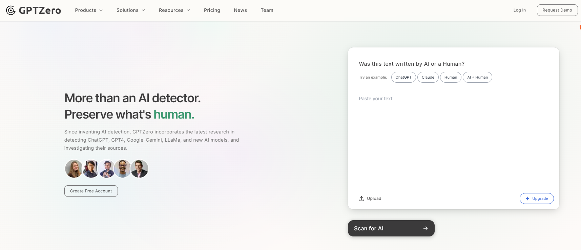
Task: Click the Request Demo button
Action: pyautogui.click(x=557, y=10)
